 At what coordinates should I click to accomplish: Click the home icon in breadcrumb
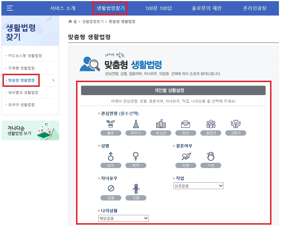coord(70,22)
